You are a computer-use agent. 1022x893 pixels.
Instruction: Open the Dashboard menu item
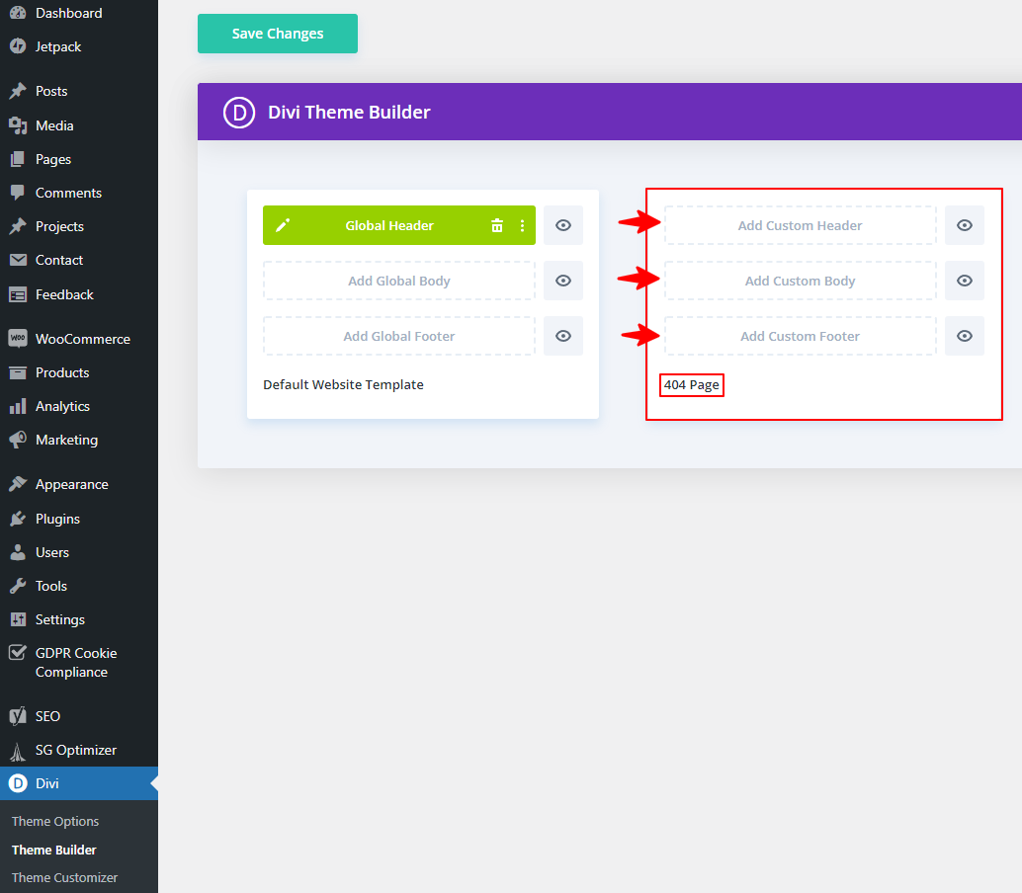(x=68, y=13)
